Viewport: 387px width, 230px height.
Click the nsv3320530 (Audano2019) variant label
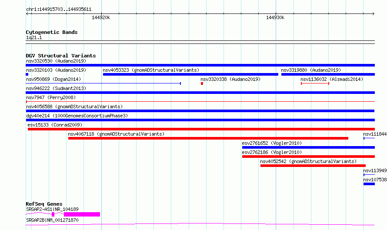(56, 61)
